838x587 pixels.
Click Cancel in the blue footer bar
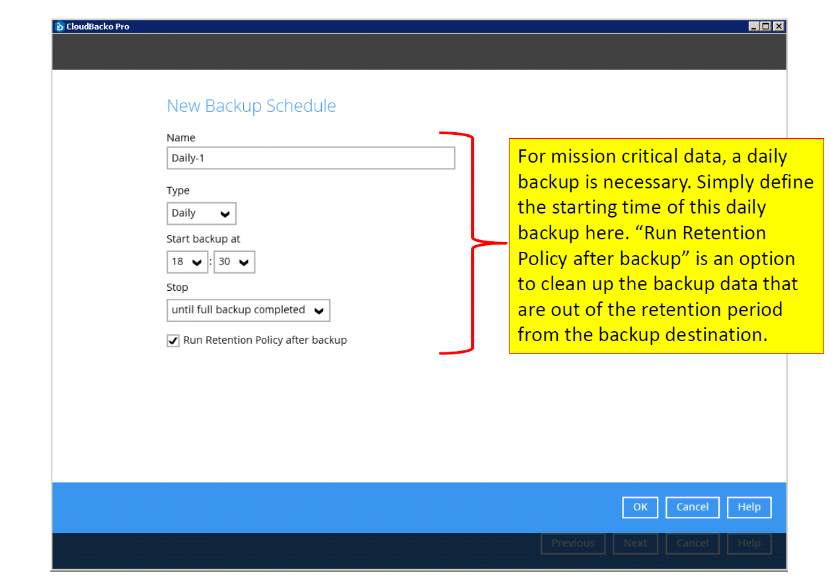[692, 507]
